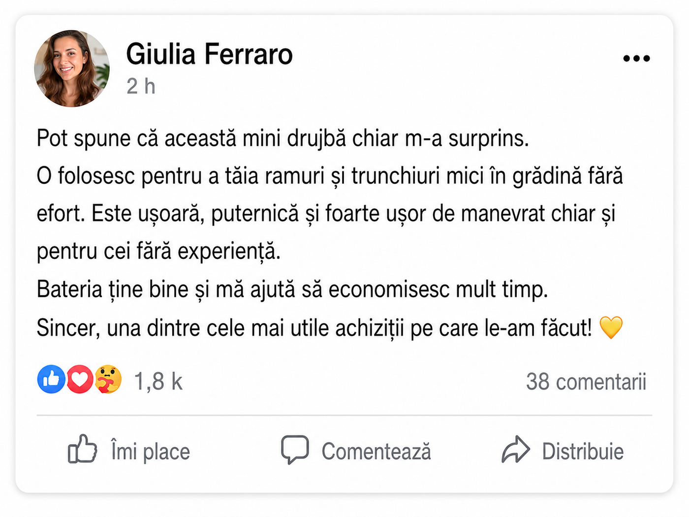This screenshot has height=517, width=689.
Task: Click the yellow heart emoji in post
Action: pos(611,327)
